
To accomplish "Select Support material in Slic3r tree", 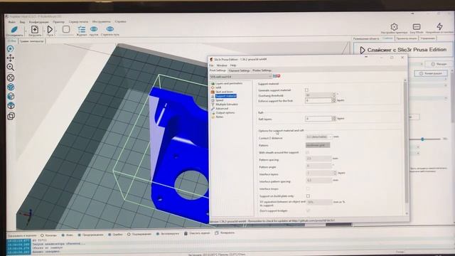I will (226, 96).
